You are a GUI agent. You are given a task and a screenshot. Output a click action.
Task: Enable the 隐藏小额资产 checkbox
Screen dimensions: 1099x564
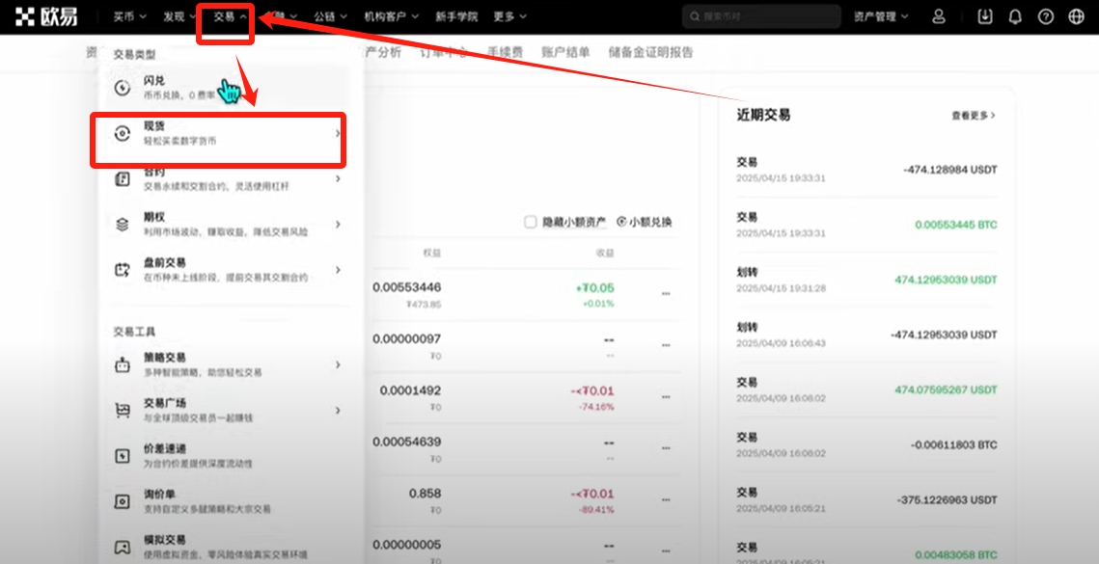[531, 222]
